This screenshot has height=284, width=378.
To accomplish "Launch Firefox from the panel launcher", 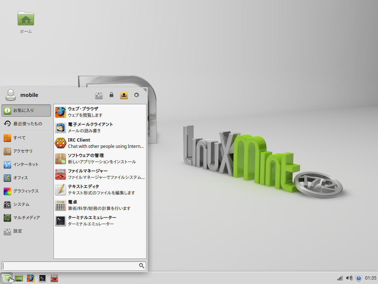I will pyautogui.click(x=31, y=278).
